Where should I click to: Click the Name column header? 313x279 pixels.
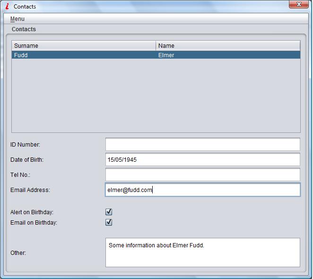[228, 46]
